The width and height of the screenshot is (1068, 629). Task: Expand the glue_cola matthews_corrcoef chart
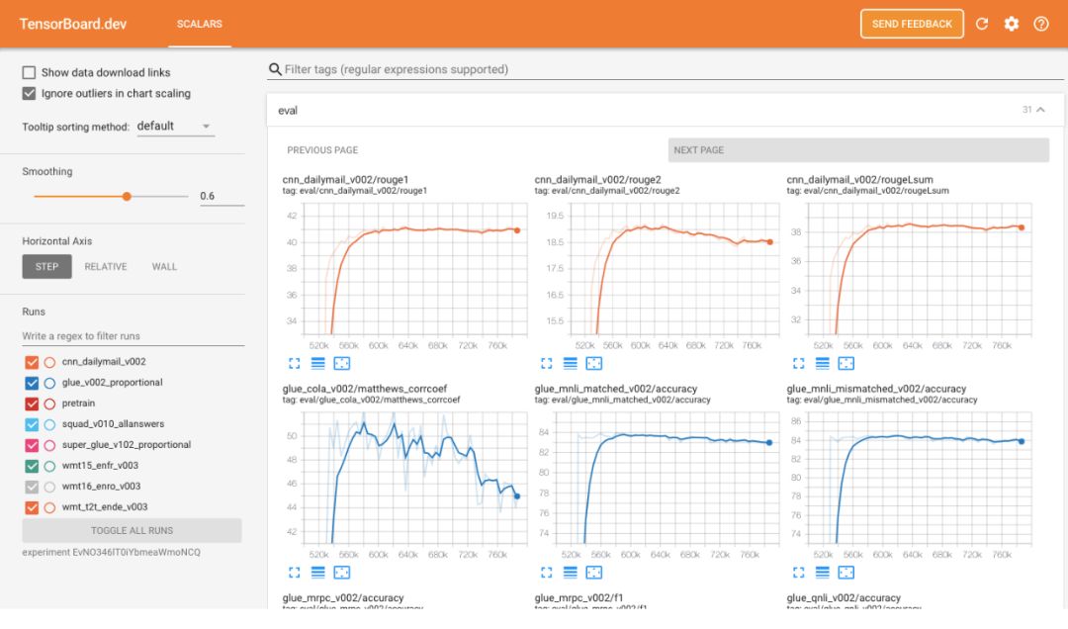(x=294, y=572)
